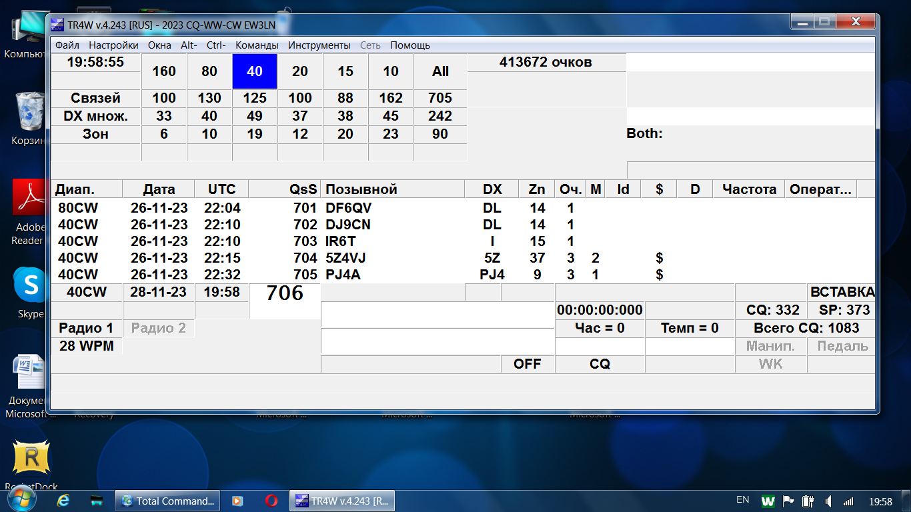Click the highlighted blue 40 band cell

[x=255, y=71]
